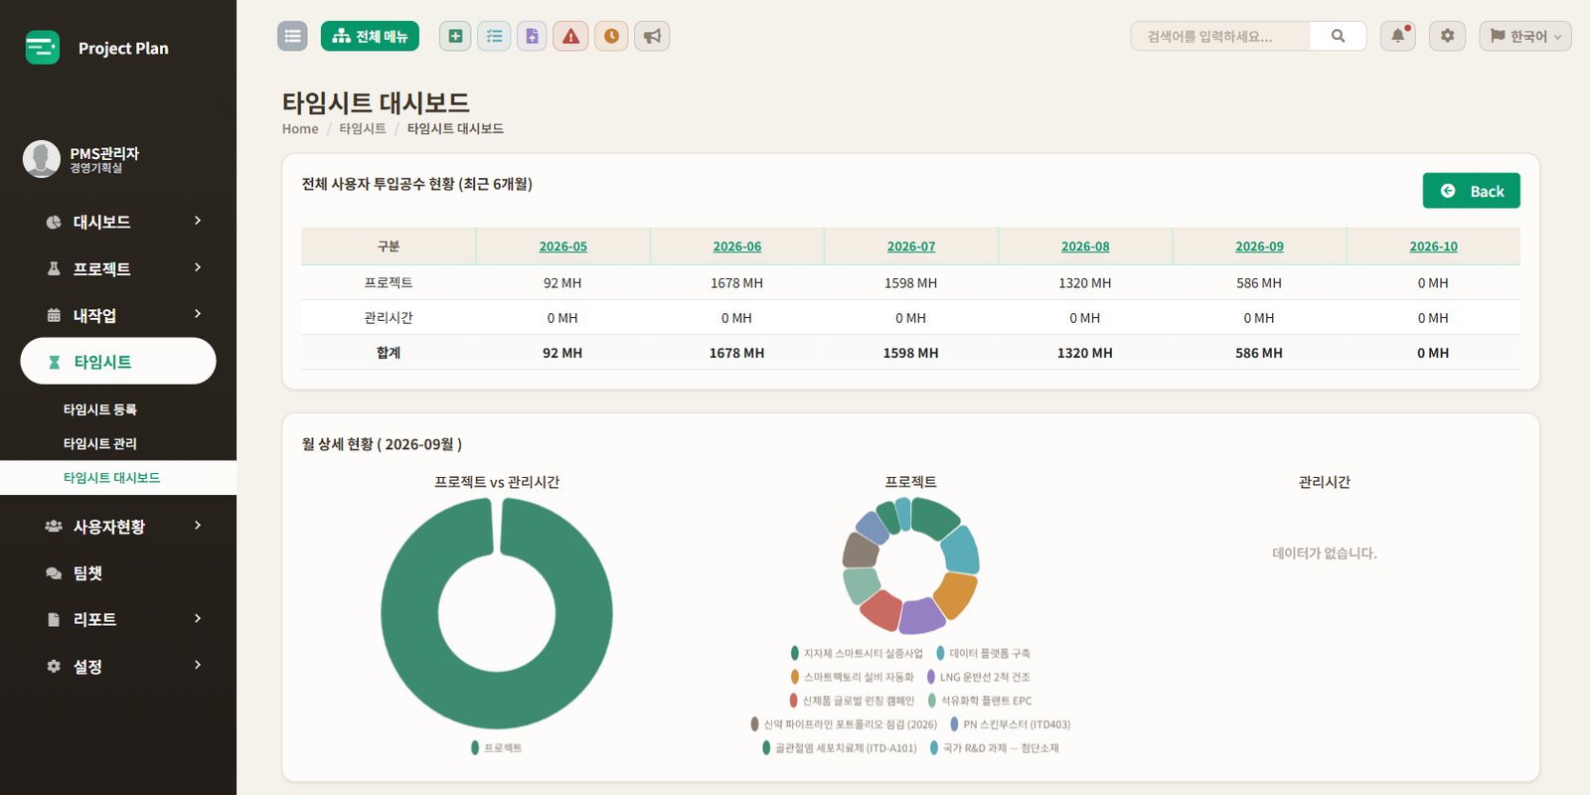Click the green plus add icon

[x=455, y=36]
